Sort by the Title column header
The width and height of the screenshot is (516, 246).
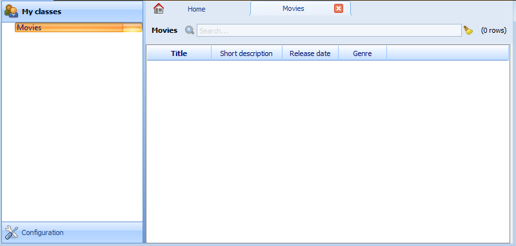[179, 53]
